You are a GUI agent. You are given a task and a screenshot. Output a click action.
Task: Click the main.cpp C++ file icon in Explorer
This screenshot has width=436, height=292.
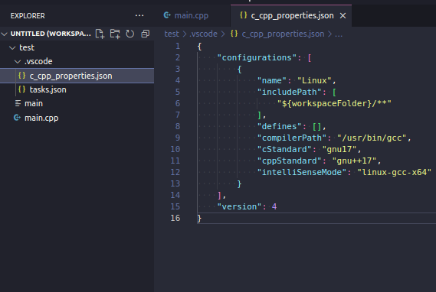(17, 118)
